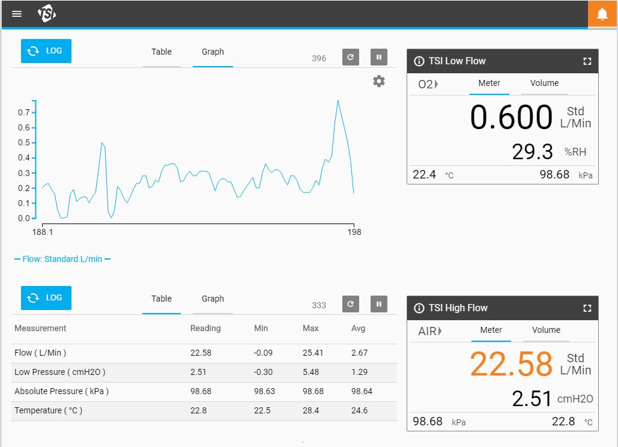Image resolution: width=618 pixels, height=447 pixels.
Task: Switch top panel to Table tab
Action: coord(161,52)
